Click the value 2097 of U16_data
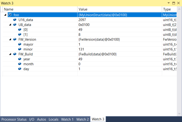Image resolution: width=182 pixels, height=122 pixels. pos(82,20)
